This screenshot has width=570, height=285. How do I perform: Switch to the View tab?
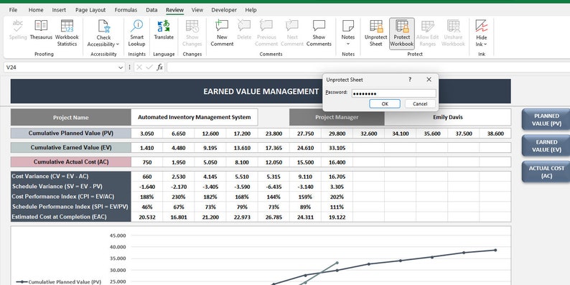(x=197, y=10)
